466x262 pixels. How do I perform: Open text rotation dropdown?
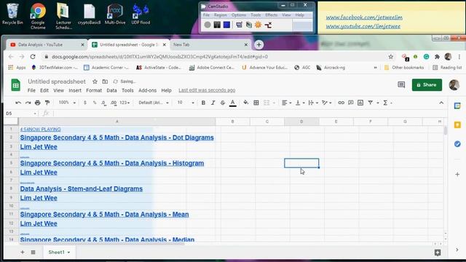(327, 103)
